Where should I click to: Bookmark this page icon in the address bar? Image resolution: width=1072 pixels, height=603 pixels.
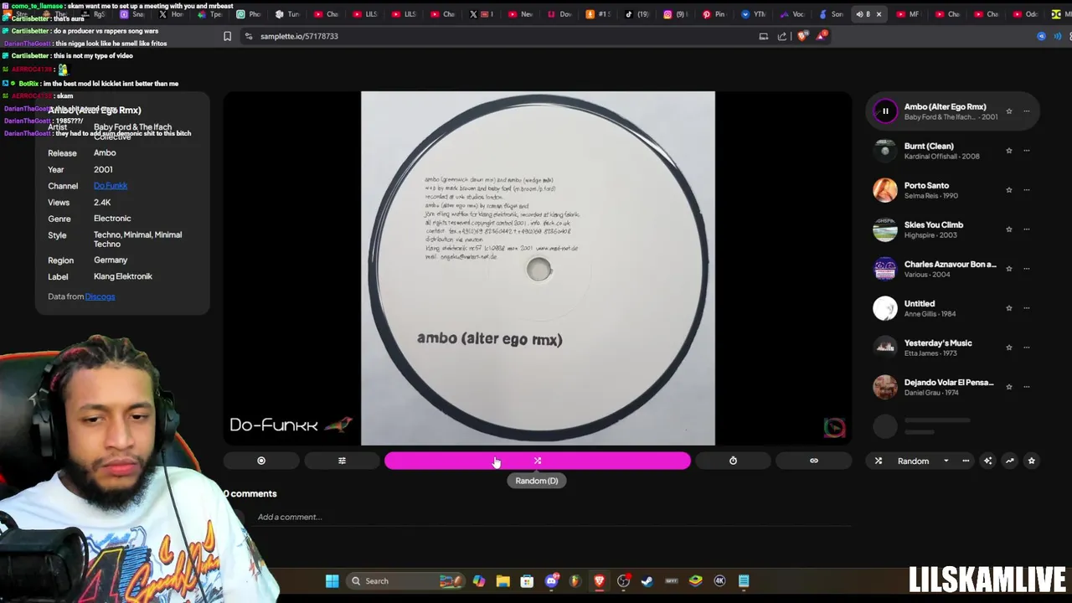(227, 36)
